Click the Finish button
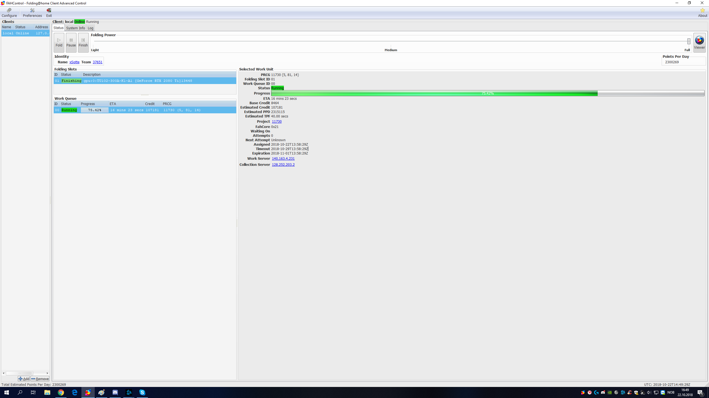Viewport: 709px width, 398px height. tap(83, 43)
